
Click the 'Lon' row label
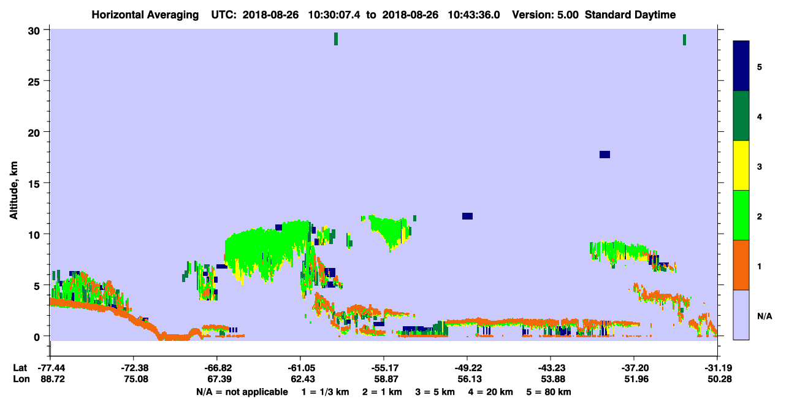point(20,380)
